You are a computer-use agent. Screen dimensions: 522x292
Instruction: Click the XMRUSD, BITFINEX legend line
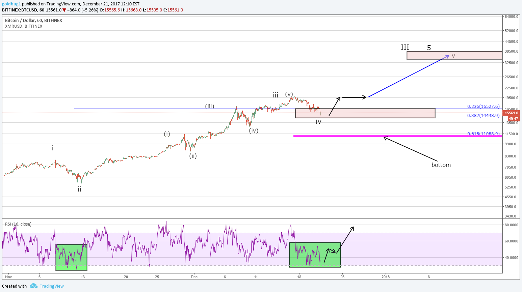tap(24, 26)
